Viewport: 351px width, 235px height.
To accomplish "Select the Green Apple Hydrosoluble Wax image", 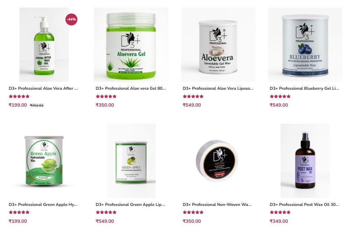I will coord(44,161).
